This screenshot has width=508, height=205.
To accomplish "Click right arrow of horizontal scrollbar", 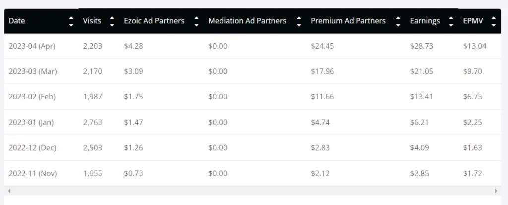I will coord(496,191).
